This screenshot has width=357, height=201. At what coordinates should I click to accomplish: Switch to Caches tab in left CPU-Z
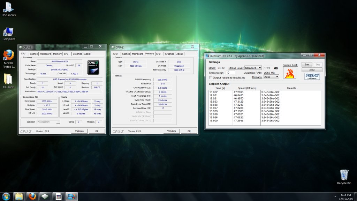pos(33,54)
